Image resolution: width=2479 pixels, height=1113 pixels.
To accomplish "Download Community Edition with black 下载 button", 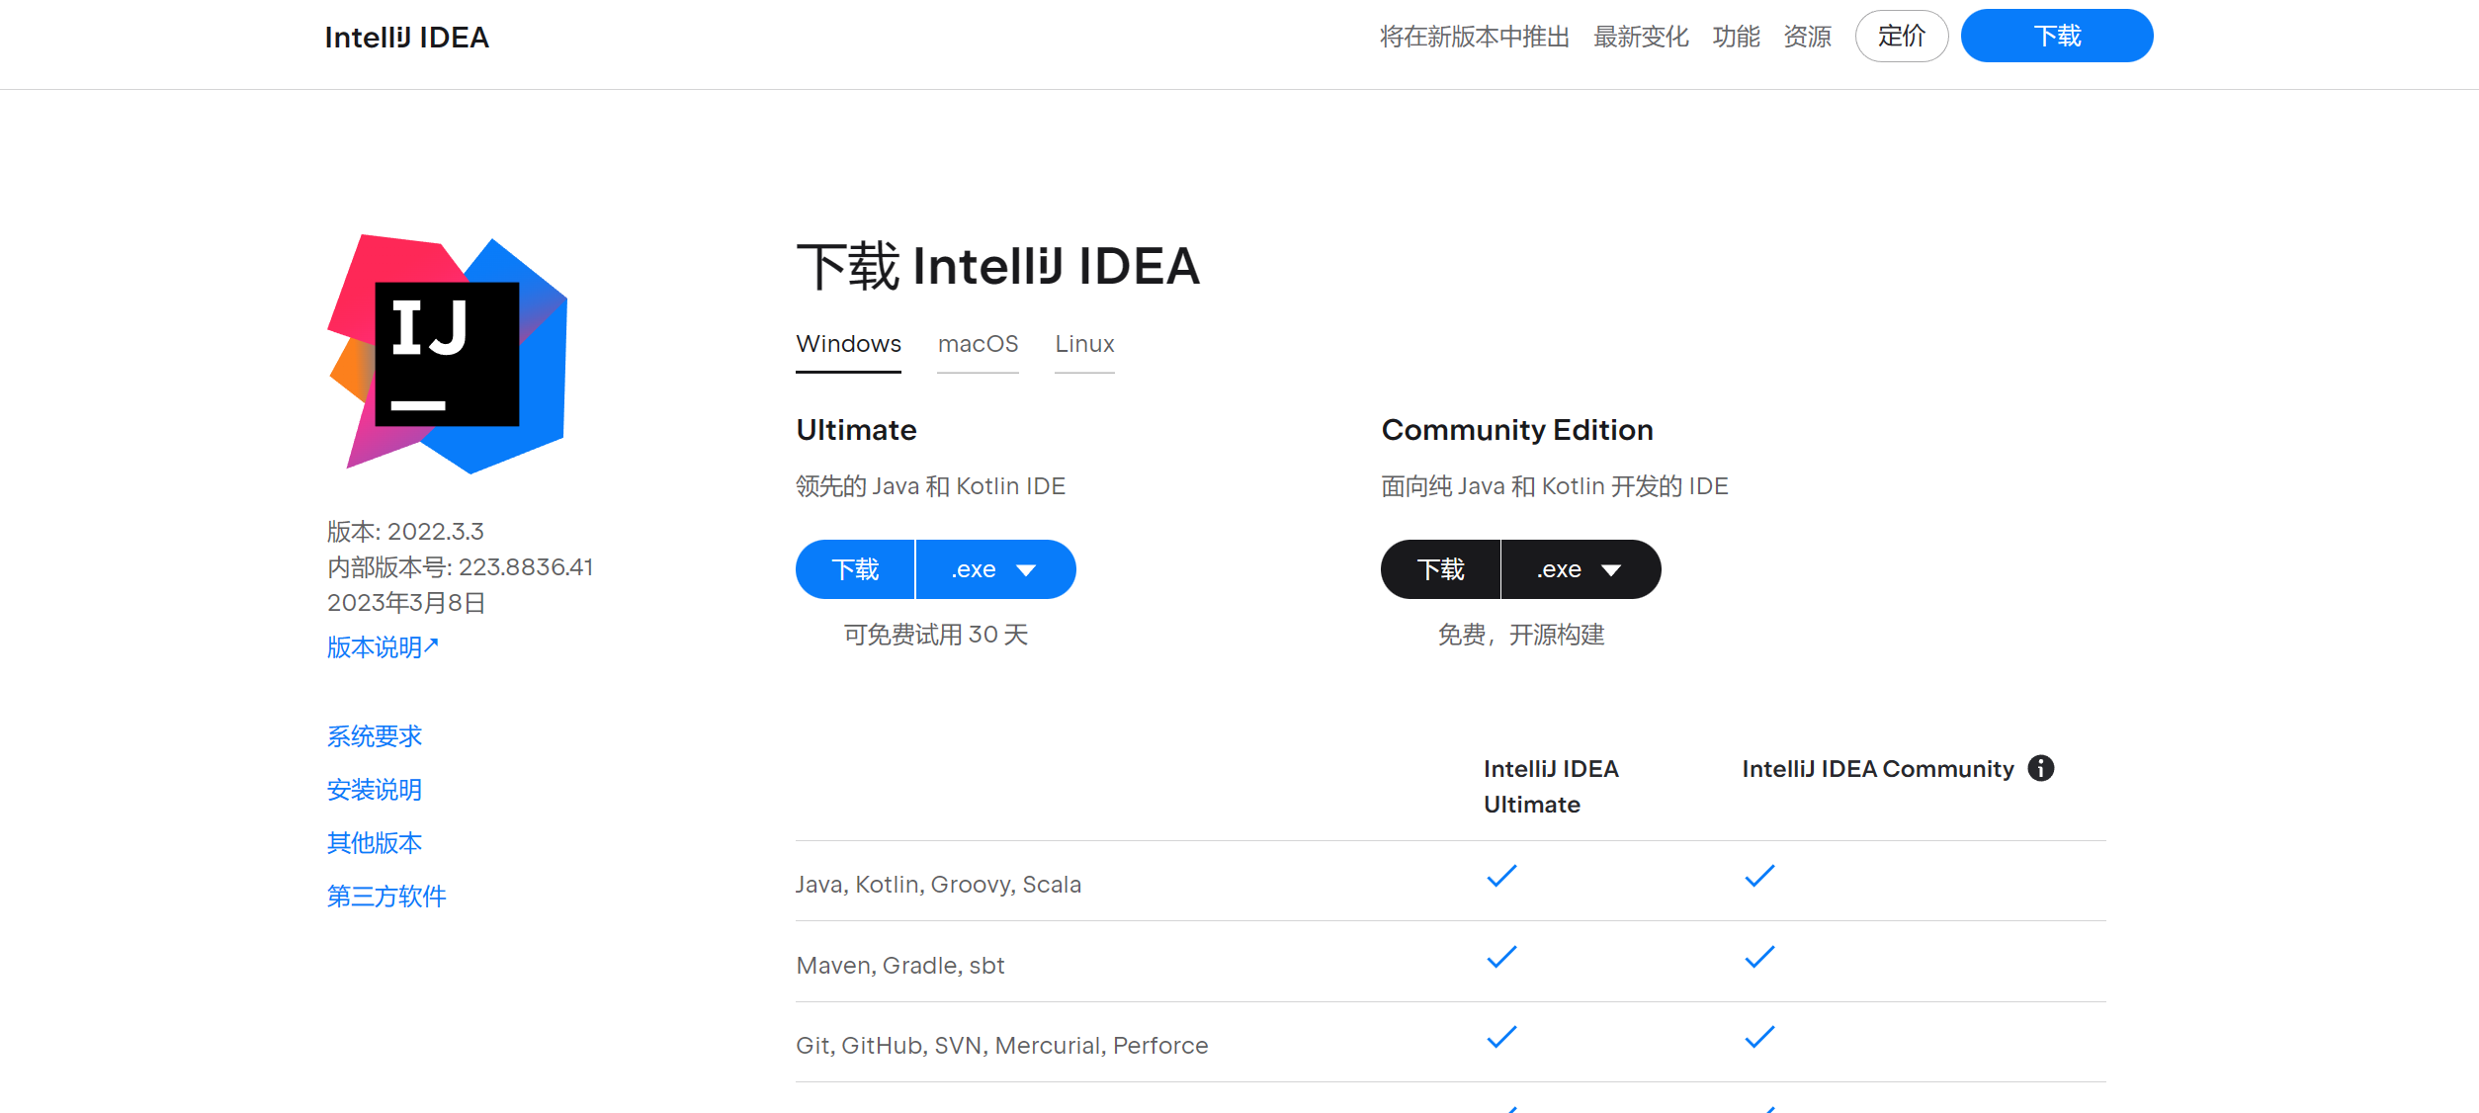I will (x=1440, y=569).
